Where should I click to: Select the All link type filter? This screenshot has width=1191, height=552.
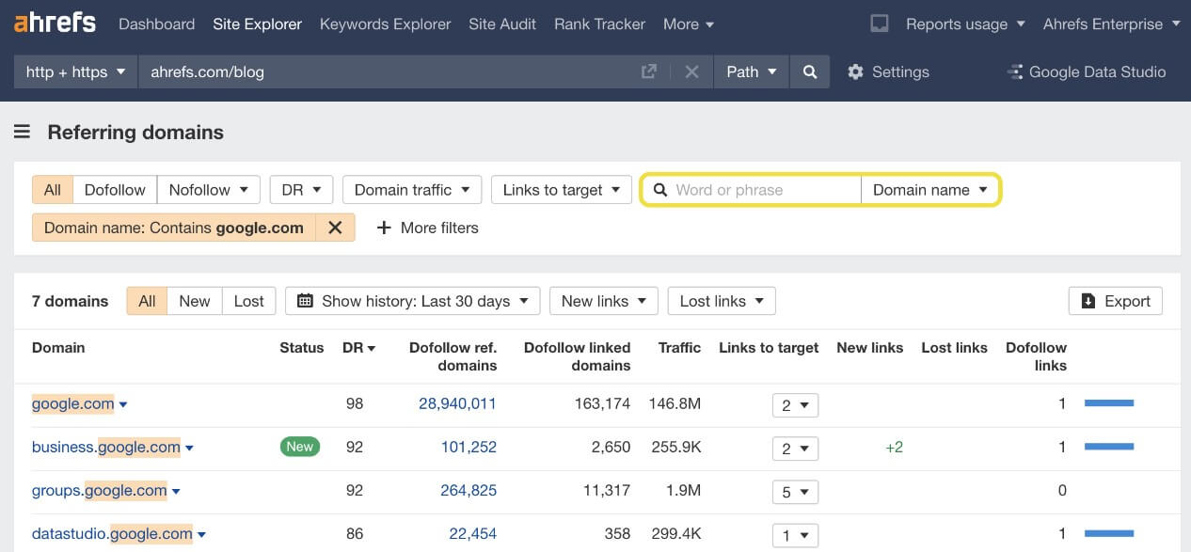tap(53, 189)
